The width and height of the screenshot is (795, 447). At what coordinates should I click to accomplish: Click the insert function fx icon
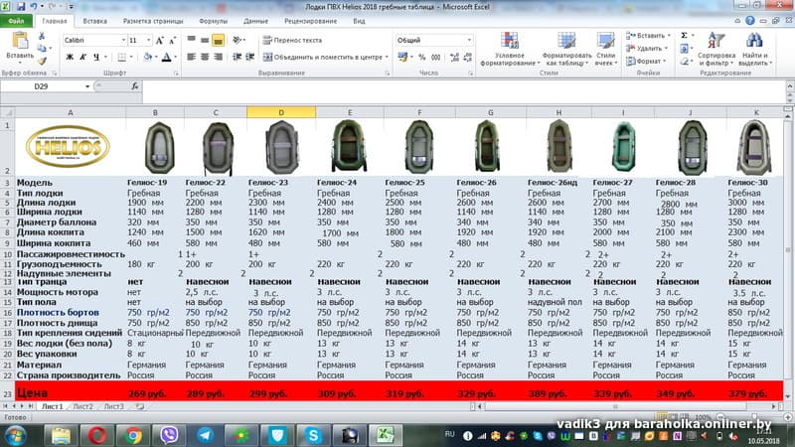click(x=135, y=86)
